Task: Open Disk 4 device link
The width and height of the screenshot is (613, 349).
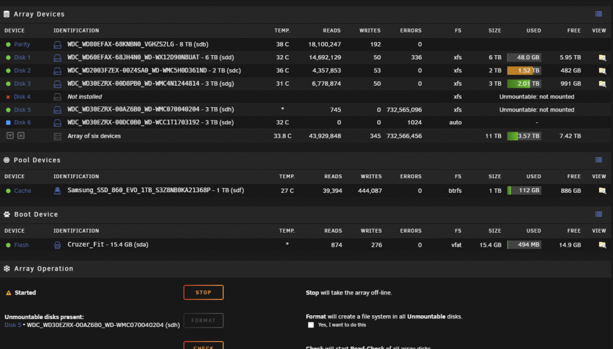Action: point(22,97)
